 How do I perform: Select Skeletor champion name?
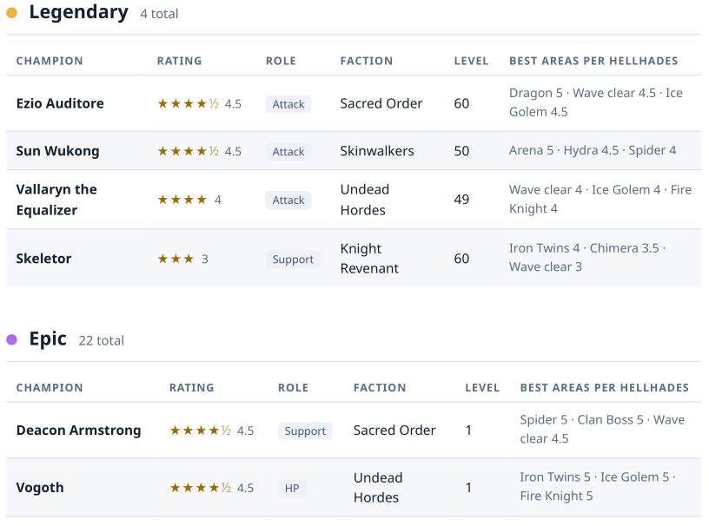[x=43, y=259]
